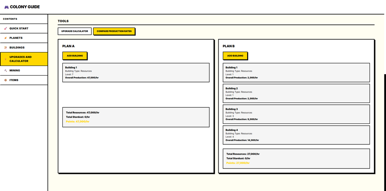The width and height of the screenshot is (386, 191).
Task: Add a building to Plan B
Action: pyautogui.click(x=235, y=56)
